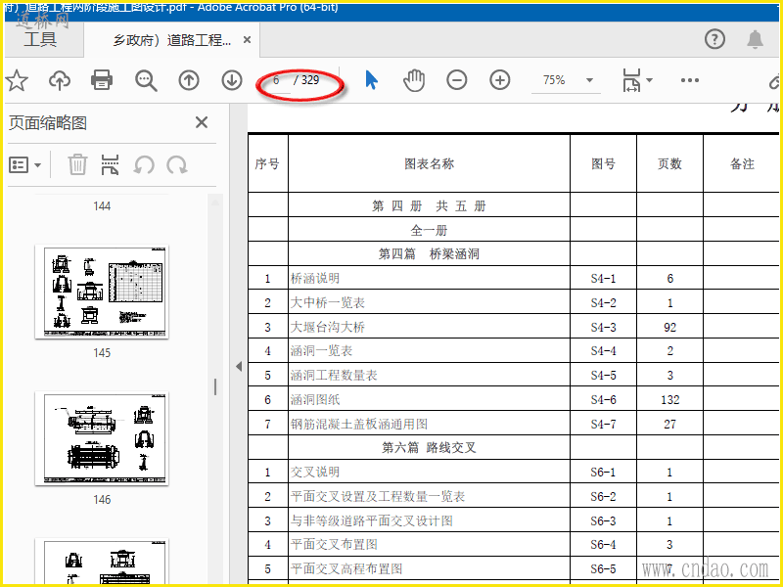
Task: Activate the hand pan tool
Action: click(414, 80)
